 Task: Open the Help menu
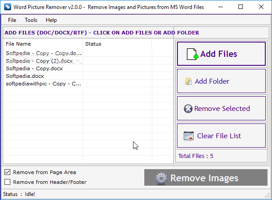51,20
